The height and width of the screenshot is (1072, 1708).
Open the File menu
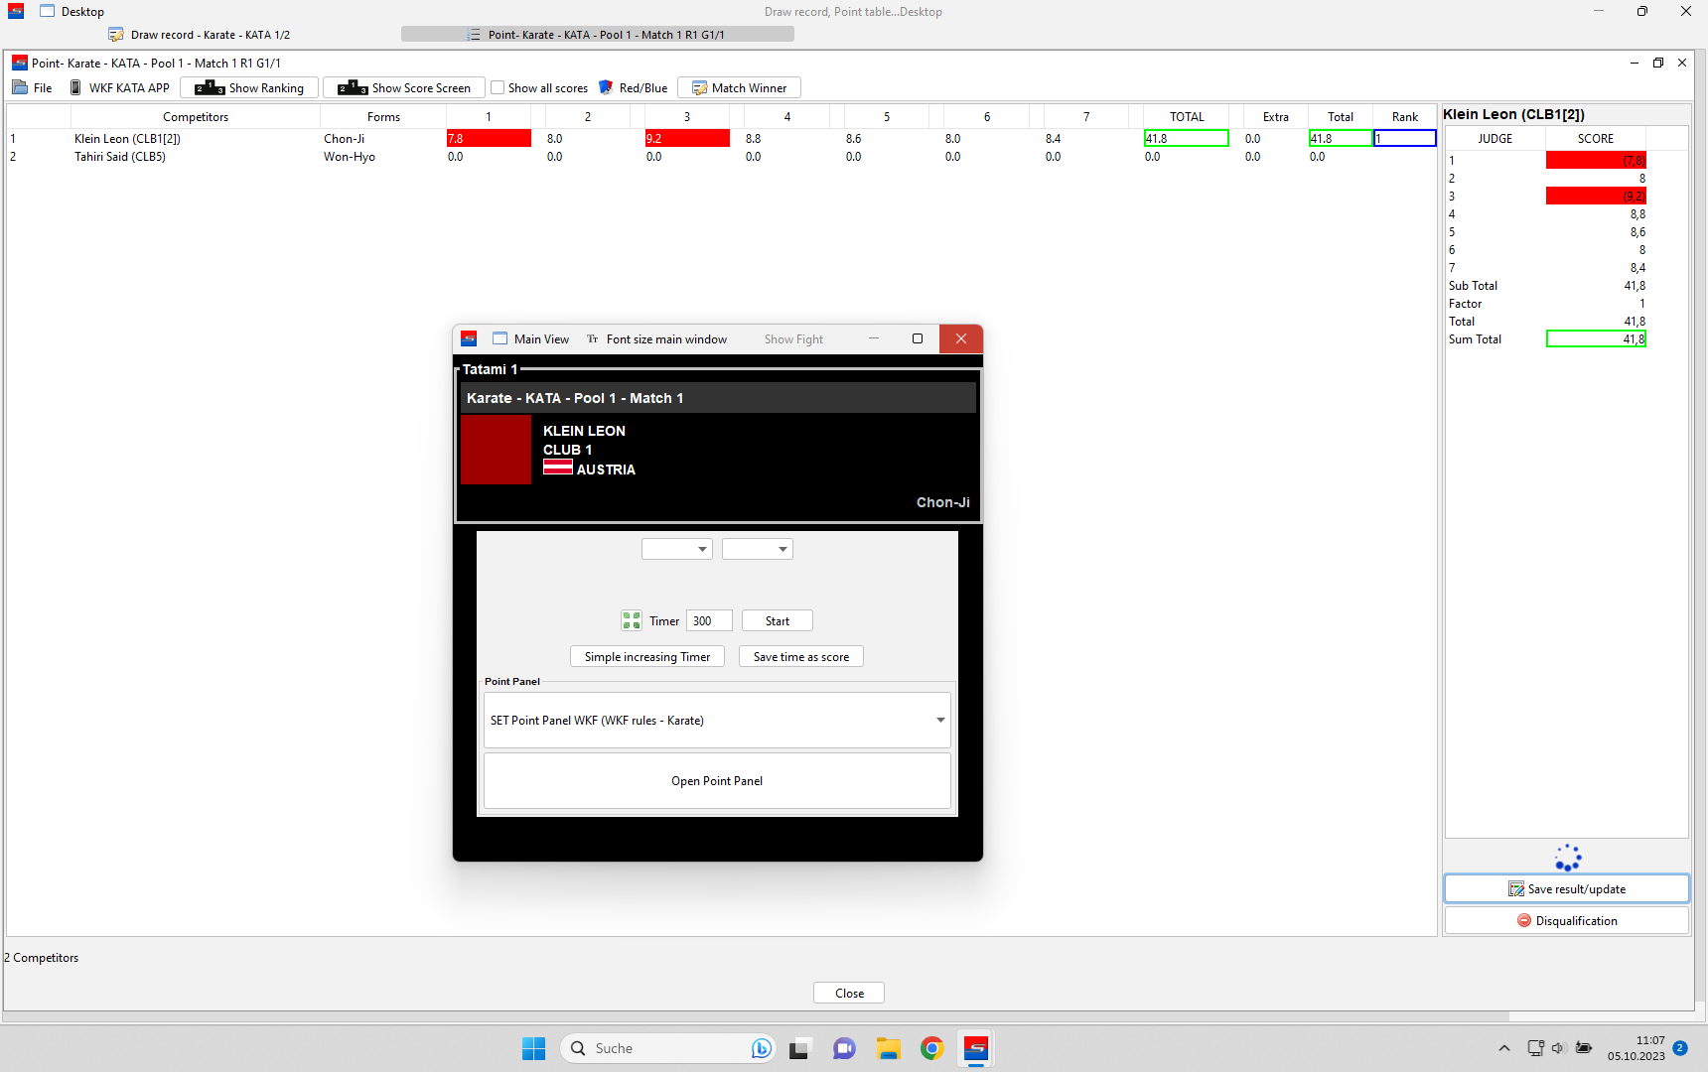click(x=32, y=87)
